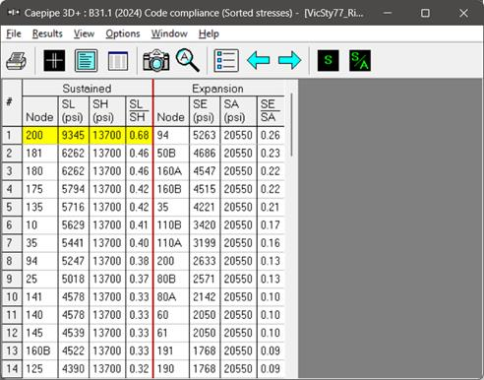This screenshot has width=484, height=380.
Task: Click the green S/A stress ratio icon
Action: tap(360, 60)
